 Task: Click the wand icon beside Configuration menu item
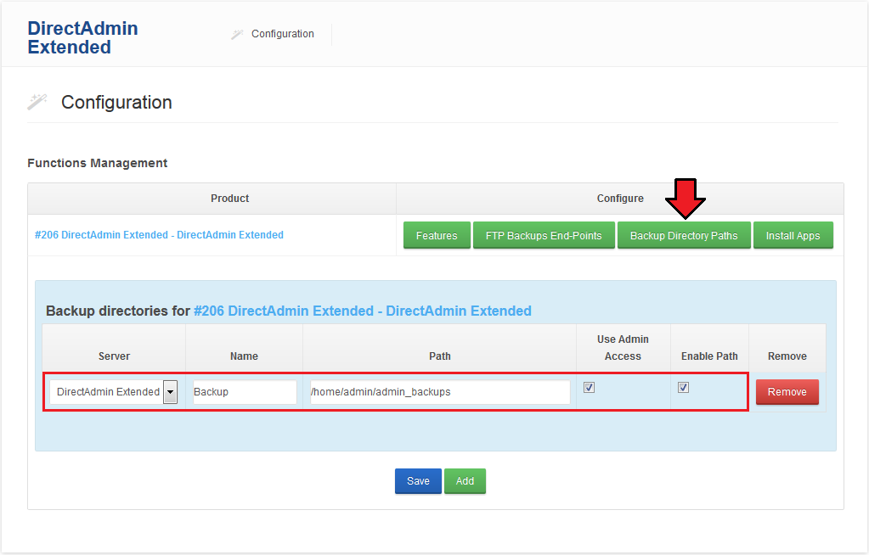(x=237, y=34)
